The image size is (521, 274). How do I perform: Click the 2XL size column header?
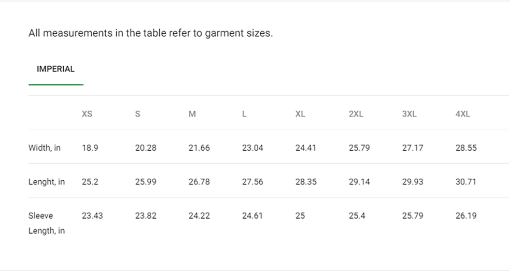(356, 114)
